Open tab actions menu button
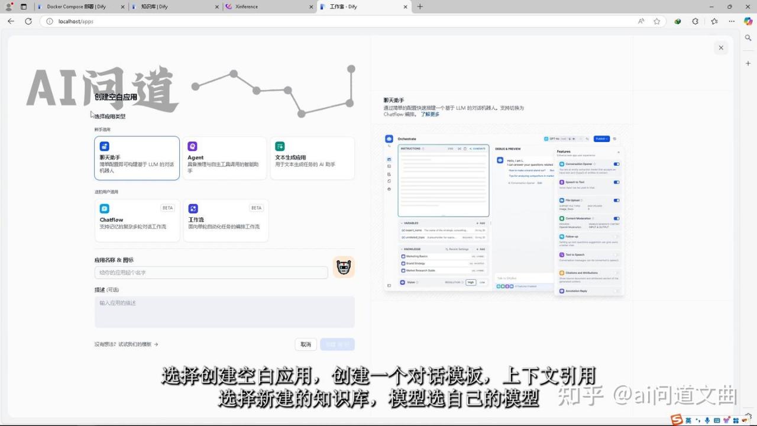 tap(24, 7)
